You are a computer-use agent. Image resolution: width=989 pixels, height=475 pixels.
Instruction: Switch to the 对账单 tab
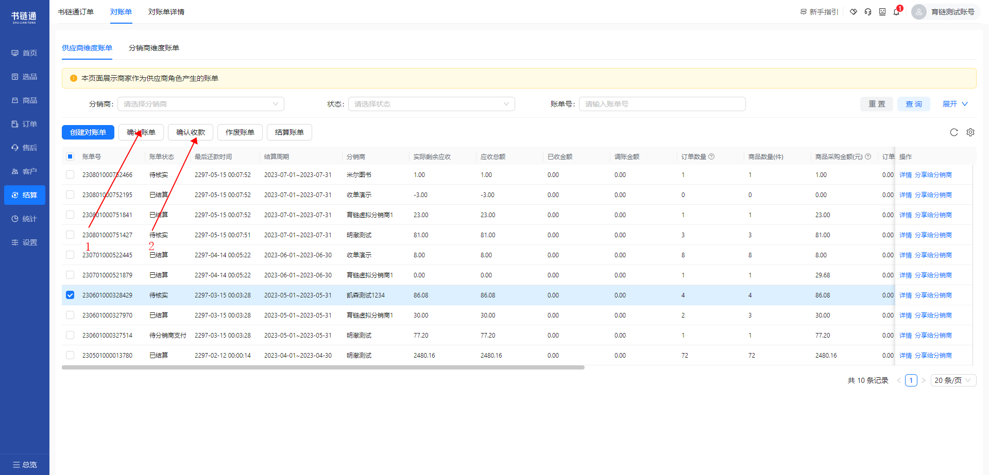tap(121, 12)
